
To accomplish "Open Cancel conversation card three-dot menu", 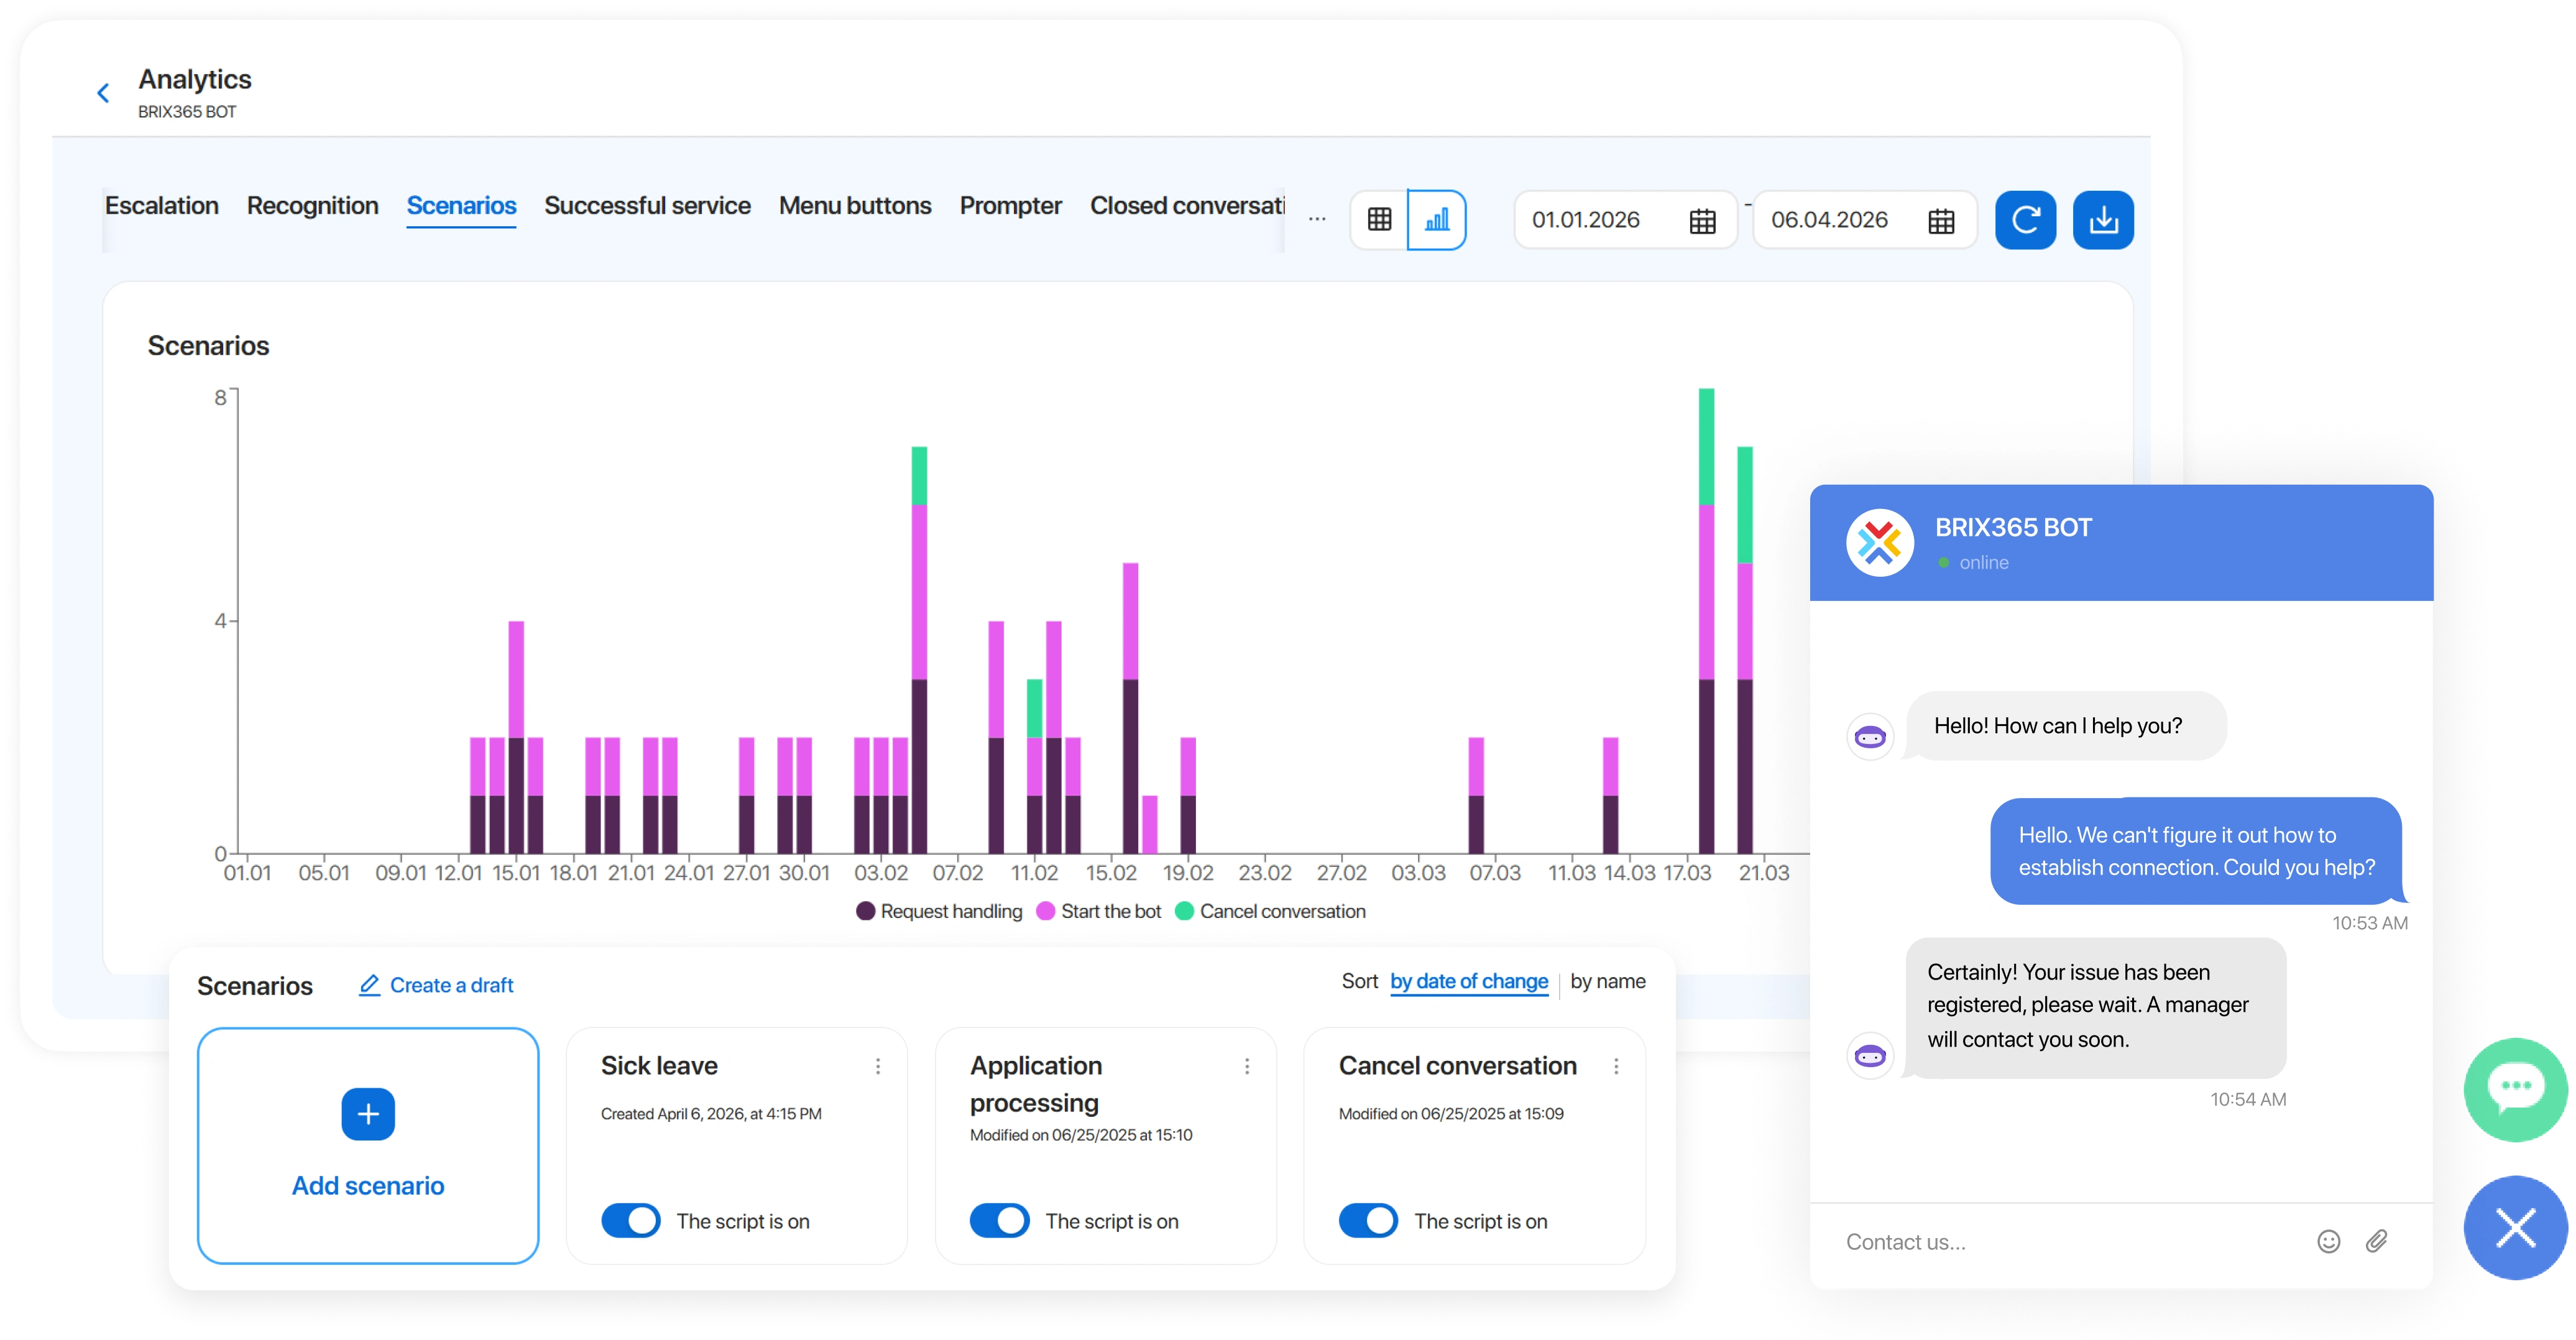I will 1616,1066.
